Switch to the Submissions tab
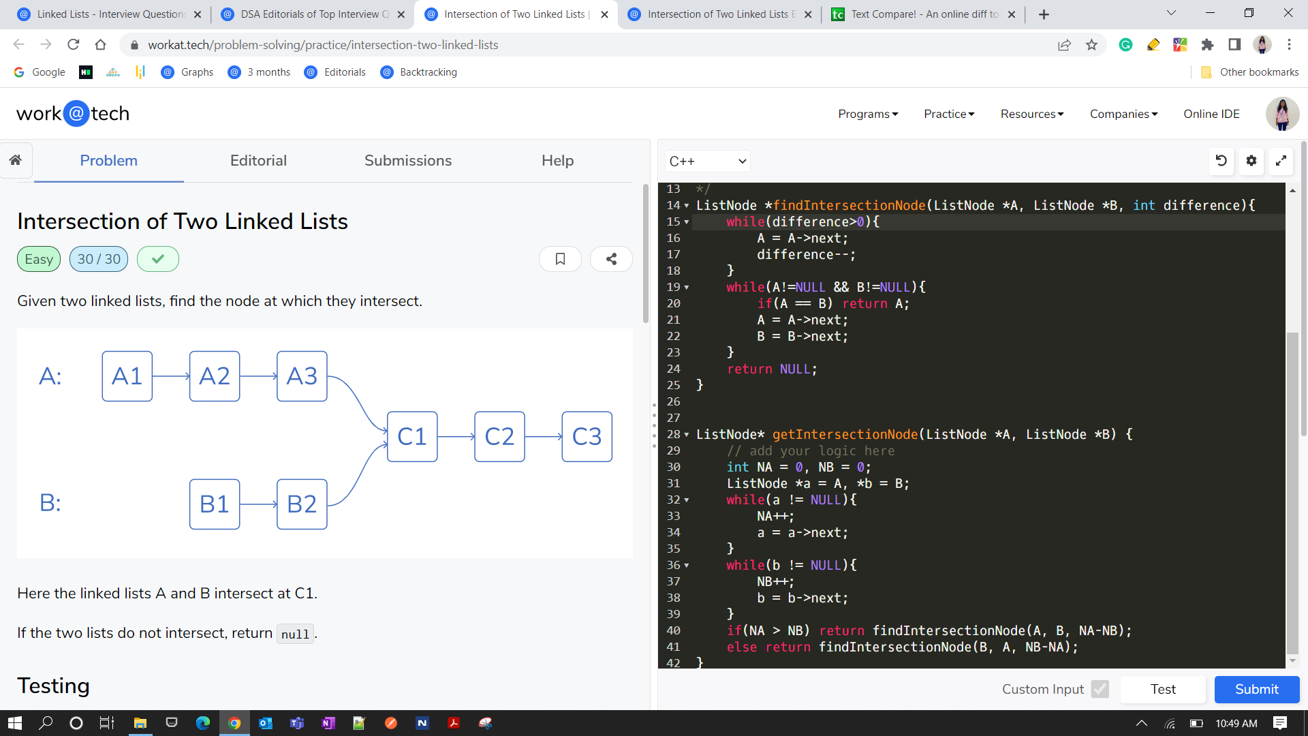This screenshot has height=736, width=1308. click(408, 161)
